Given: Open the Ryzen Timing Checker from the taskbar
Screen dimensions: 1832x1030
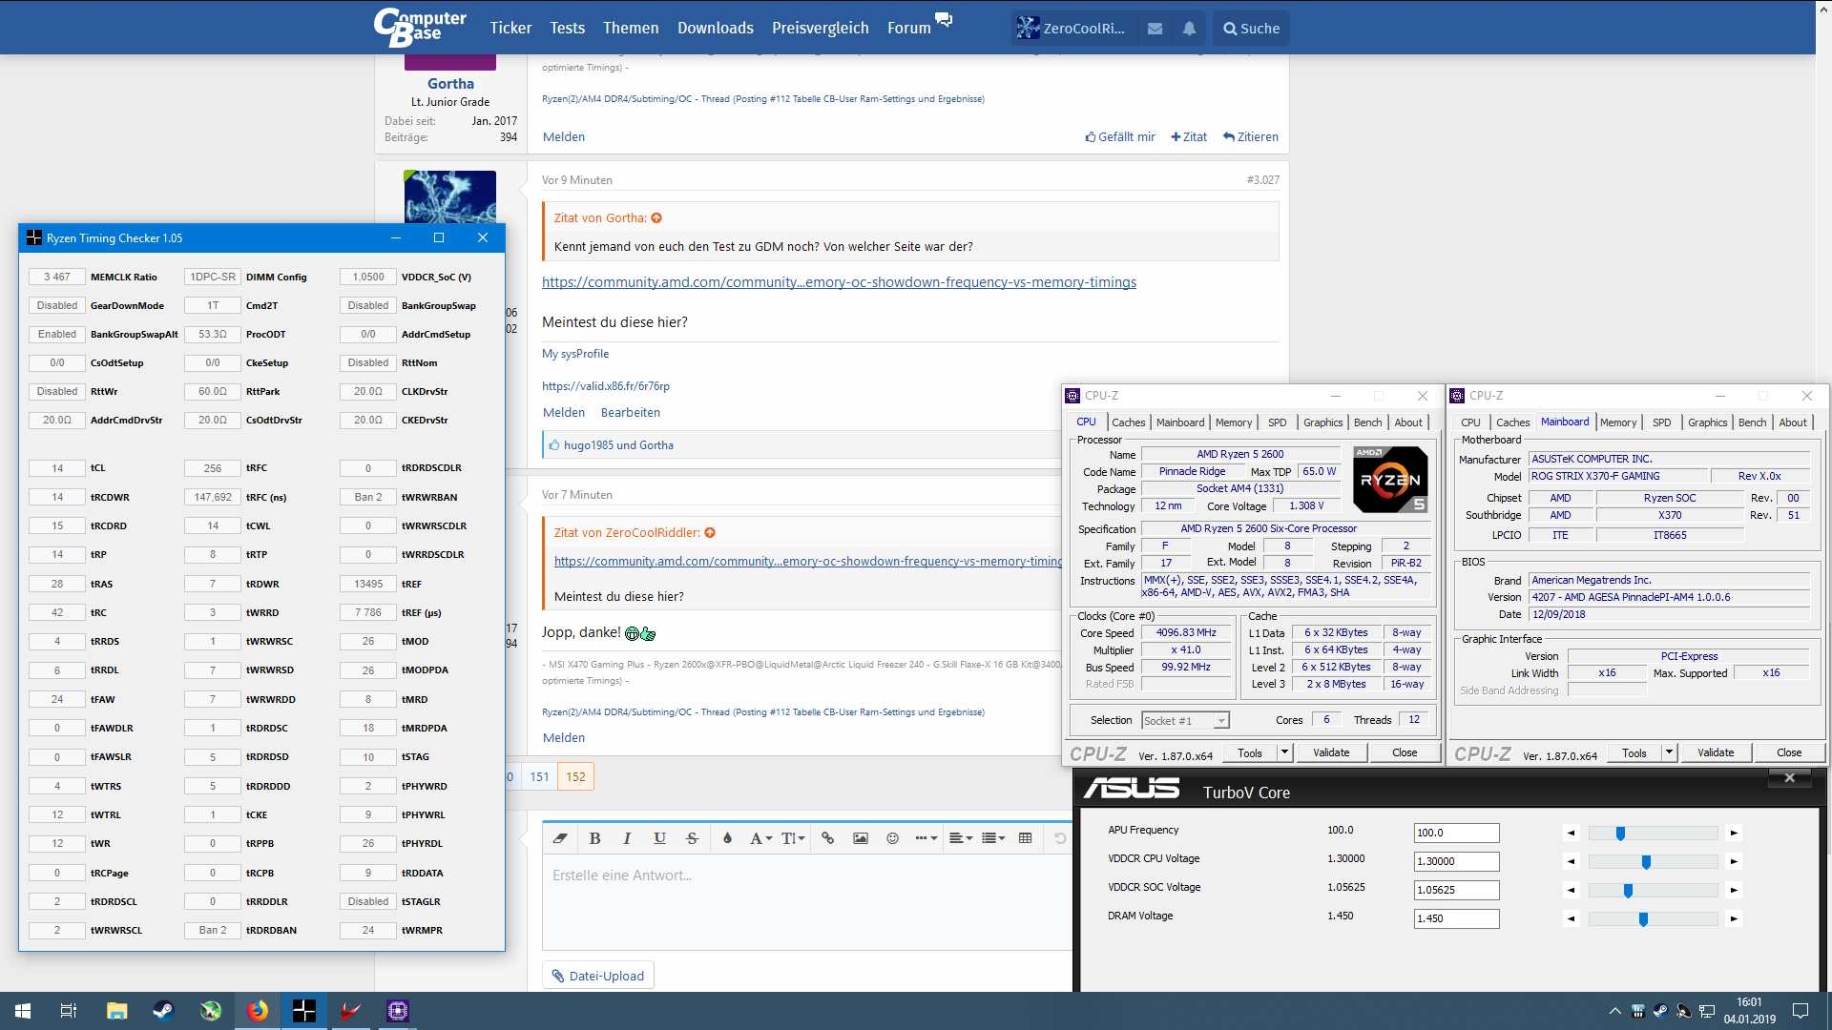Looking at the screenshot, I should [304, 1010].
